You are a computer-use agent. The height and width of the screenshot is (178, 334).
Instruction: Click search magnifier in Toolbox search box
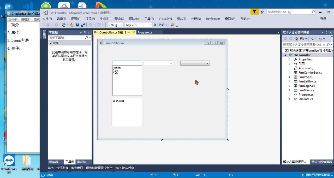coord(86,38)
